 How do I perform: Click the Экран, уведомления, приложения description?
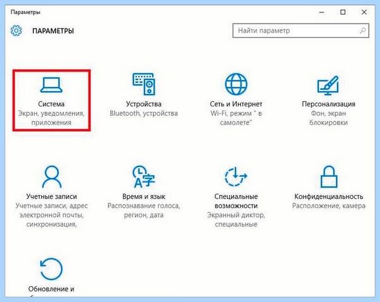click(51, 118)
